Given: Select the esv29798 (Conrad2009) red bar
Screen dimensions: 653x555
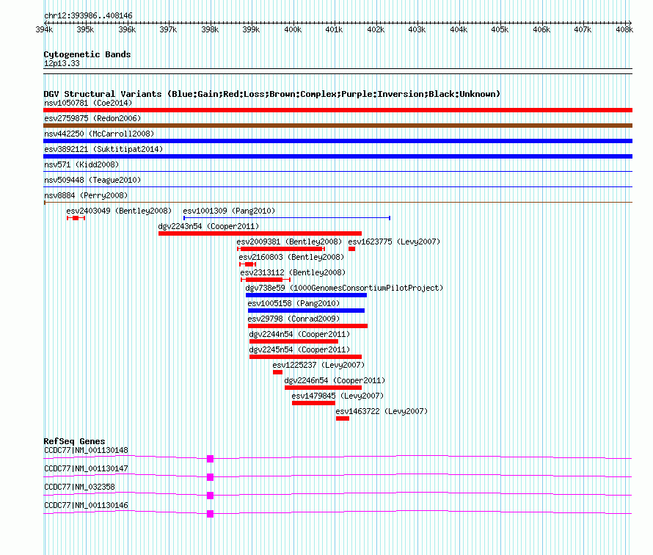Looking at the screenshot, I should tap(307, 326).
